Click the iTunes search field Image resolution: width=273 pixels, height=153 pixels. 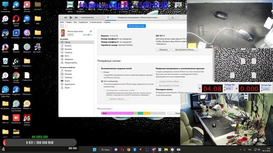click(x=182, y=17)
